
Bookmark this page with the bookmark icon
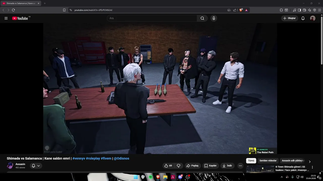point(64,10)
